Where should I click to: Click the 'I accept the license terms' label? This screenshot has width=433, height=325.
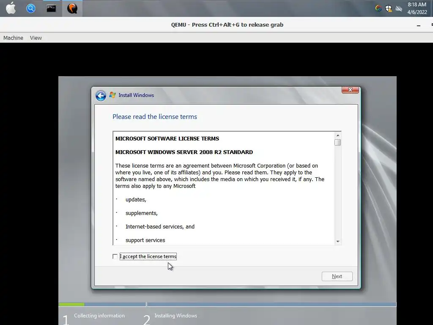tap(148, 256)
